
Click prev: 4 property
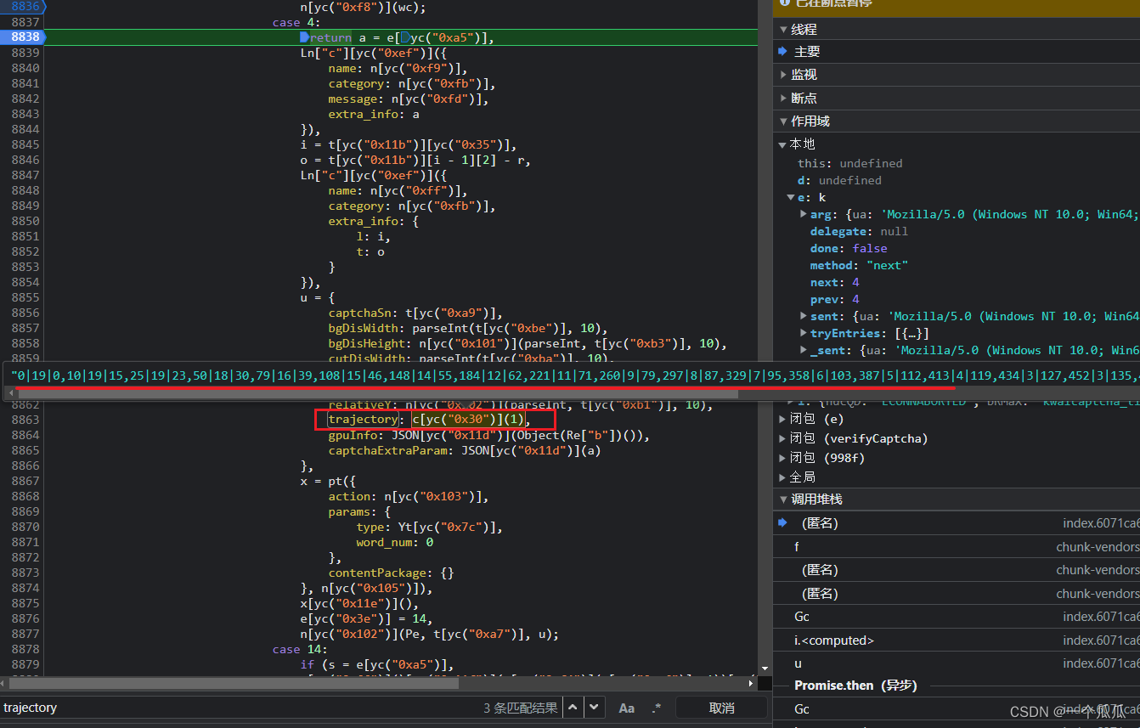pos(834,299)
